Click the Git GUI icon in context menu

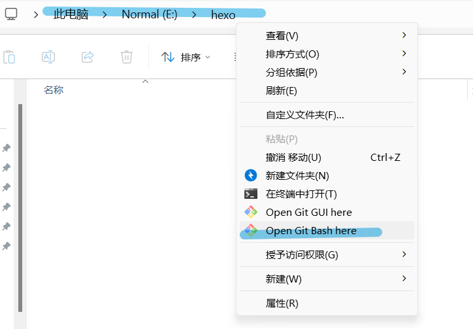tap(251, 212)
